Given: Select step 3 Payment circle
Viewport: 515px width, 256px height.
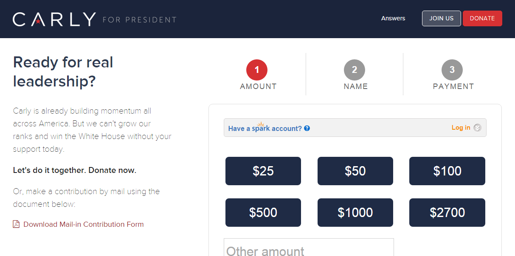Looking at the screenshot, I should click(452, 70).
